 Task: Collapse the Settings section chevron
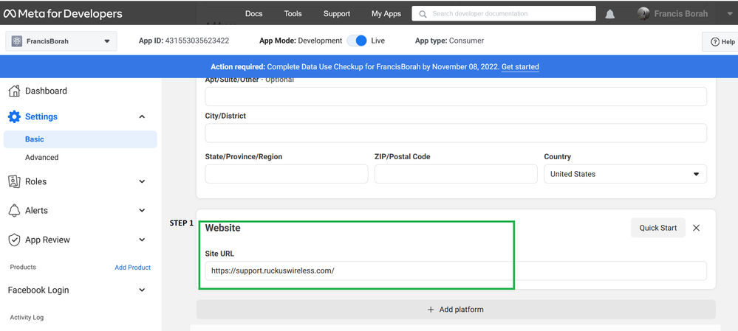click(x=142, y=116)
